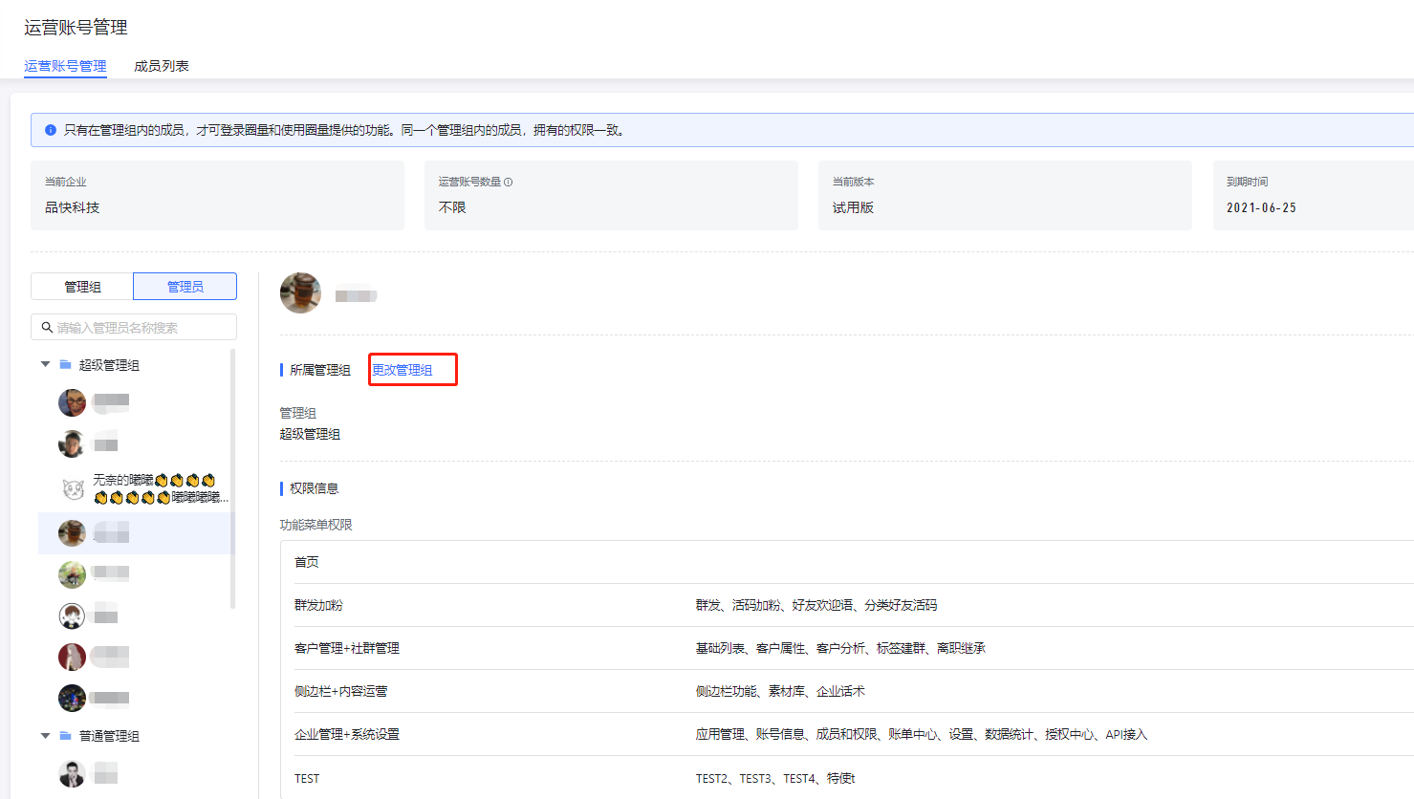Click the help icon beside 运营账号数量
This screenshot has width=1414, height=799.
click(x=508, y=182)
